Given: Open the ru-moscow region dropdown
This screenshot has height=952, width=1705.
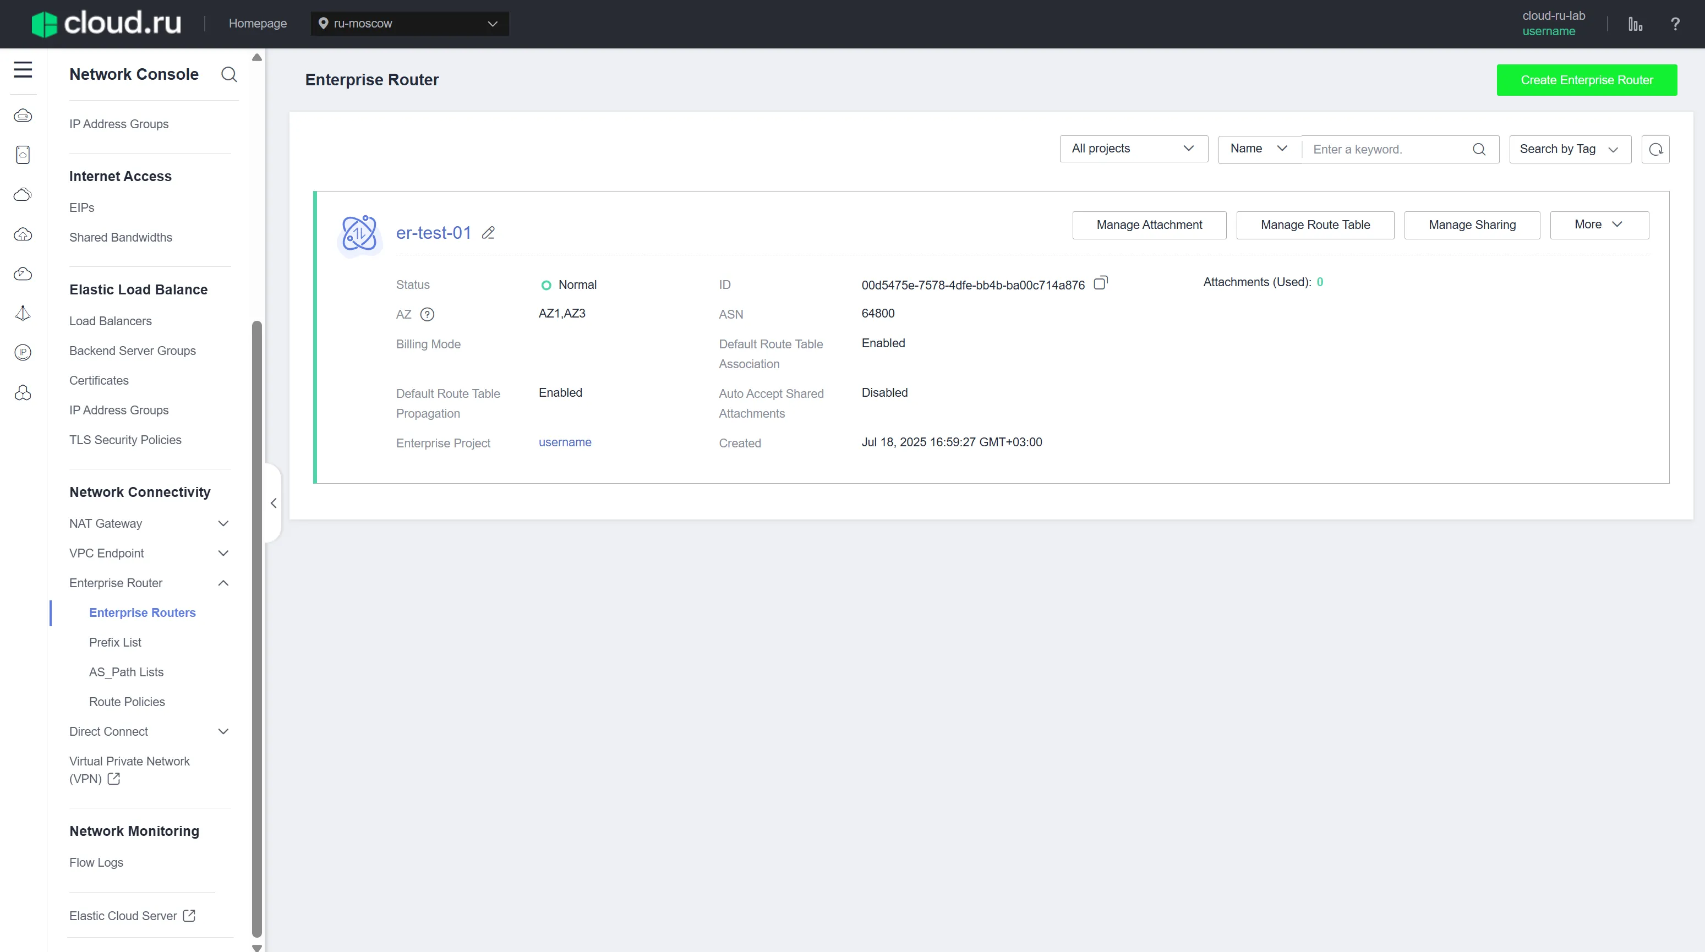Looking at the screenshot, I should pyautogui.click(x=409, y=23).
